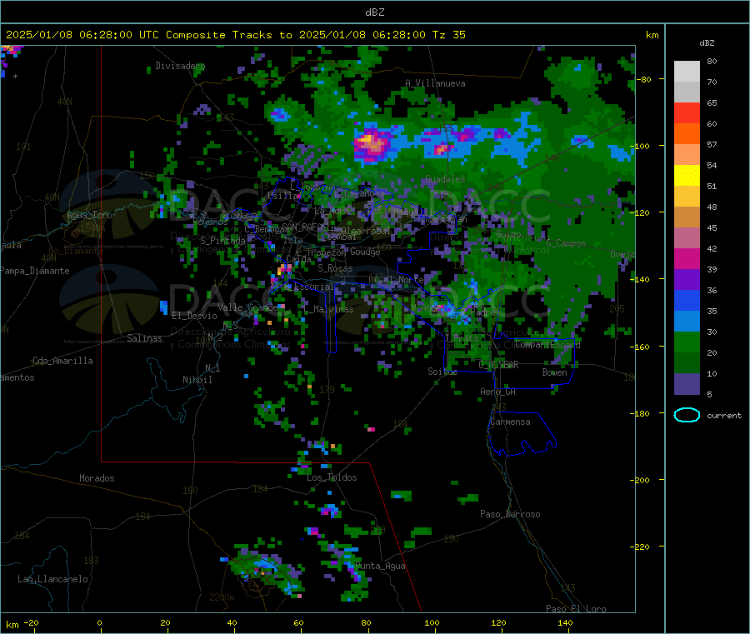Click the Divisadero map label

point(180,66)
